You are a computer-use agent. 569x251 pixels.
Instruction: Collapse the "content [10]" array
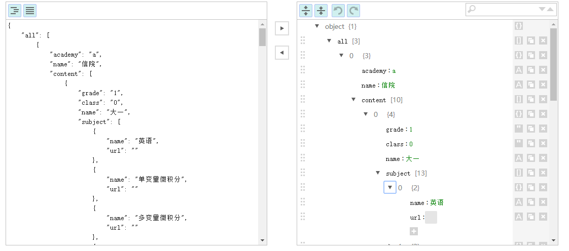click(353, 100)
